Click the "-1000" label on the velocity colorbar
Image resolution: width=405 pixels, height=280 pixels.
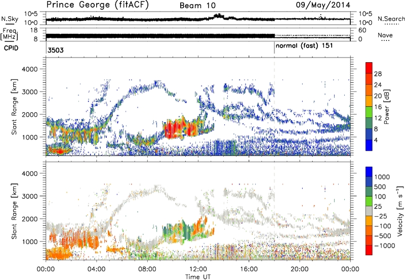(x=384, y=246)
